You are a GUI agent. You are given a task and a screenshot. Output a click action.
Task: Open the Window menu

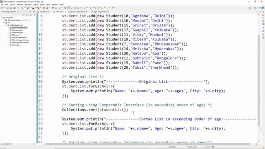point(55,5)
